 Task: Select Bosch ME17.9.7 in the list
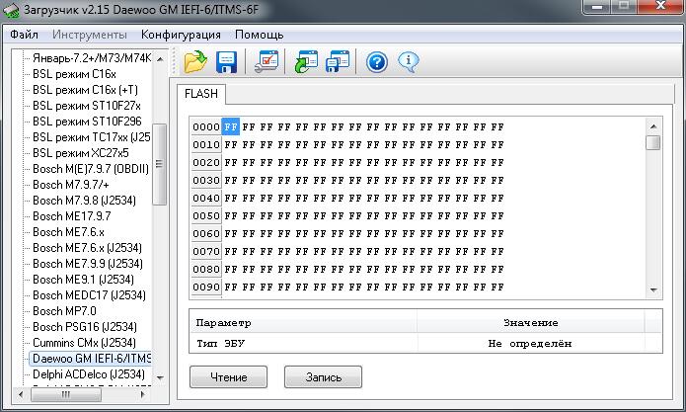click(72, 215)
